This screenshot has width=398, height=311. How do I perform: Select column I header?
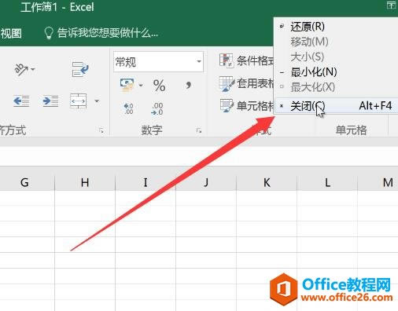tap(146, 182)
